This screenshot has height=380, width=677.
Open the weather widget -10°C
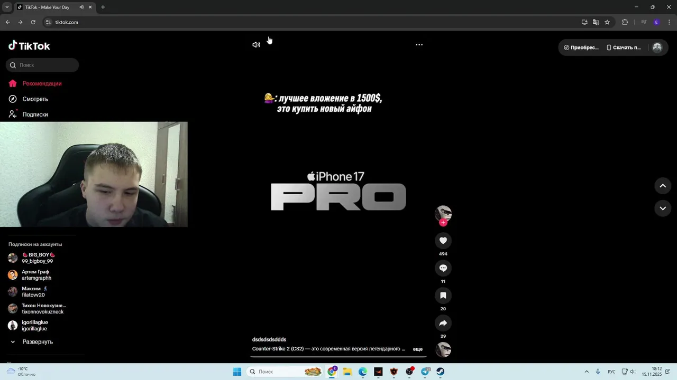pos(21,372)
